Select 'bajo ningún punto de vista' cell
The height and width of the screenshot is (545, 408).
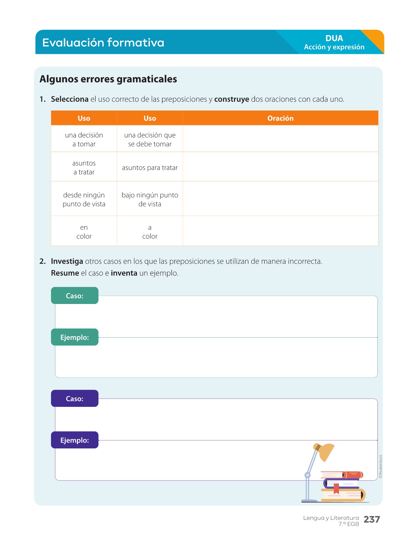[150, 199]
